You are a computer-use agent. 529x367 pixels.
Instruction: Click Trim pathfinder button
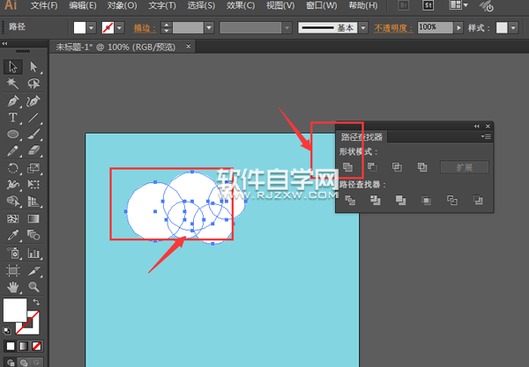[376, 201]
